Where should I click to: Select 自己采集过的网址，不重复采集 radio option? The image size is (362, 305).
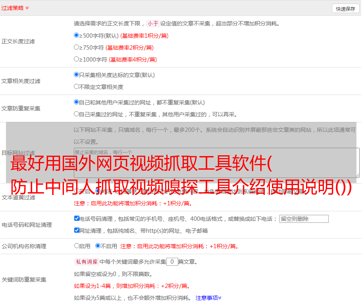point(77,114)
